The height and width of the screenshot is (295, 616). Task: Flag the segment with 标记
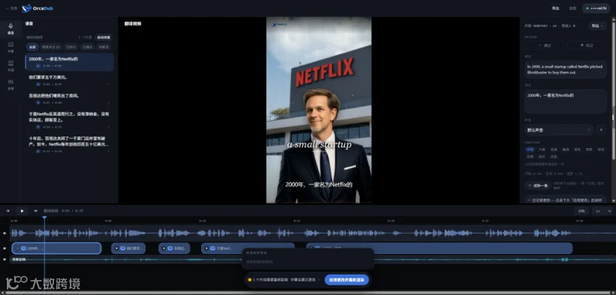pos(587,46)
